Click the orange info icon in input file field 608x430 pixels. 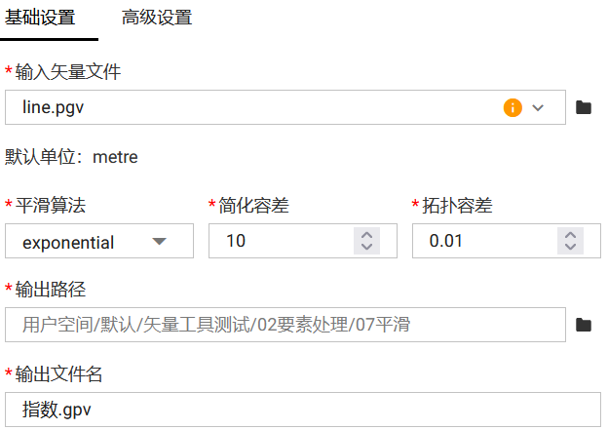pyautogui.click(x=513, y=107)
